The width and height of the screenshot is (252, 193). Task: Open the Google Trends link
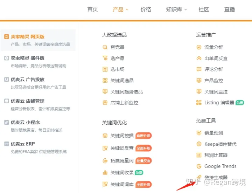point(220,166)
